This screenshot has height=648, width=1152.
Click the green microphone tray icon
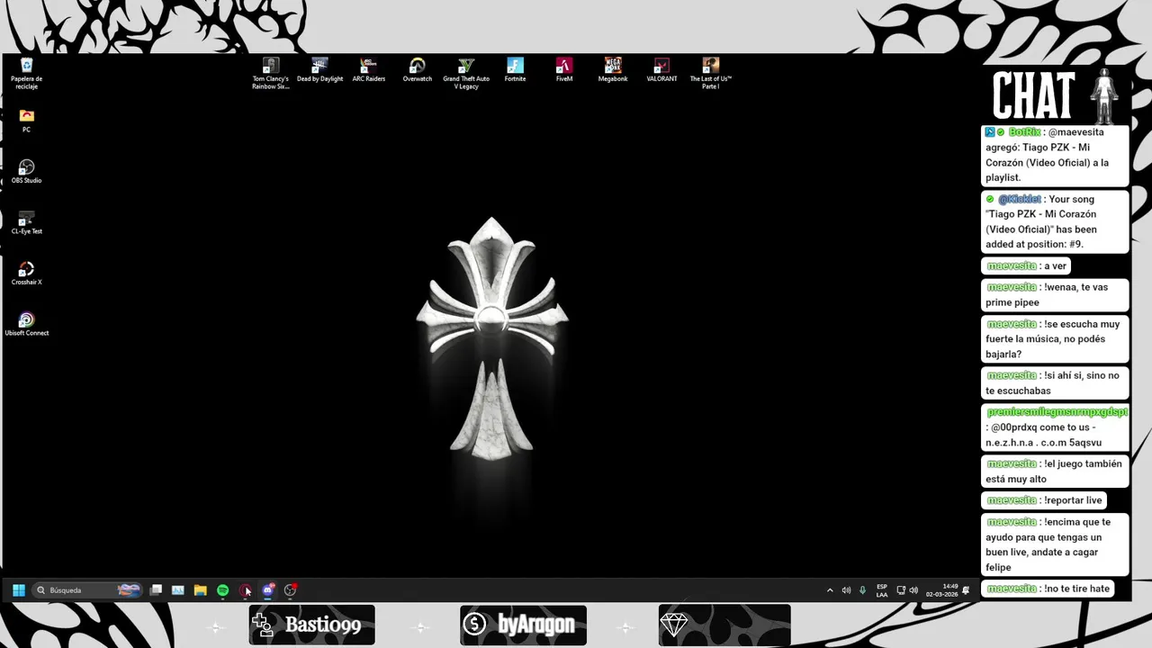point(862,590)
